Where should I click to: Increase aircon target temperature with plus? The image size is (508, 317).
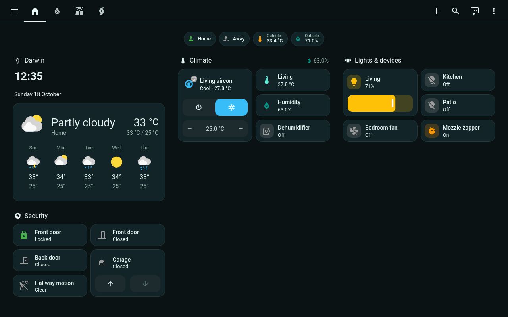241,129
